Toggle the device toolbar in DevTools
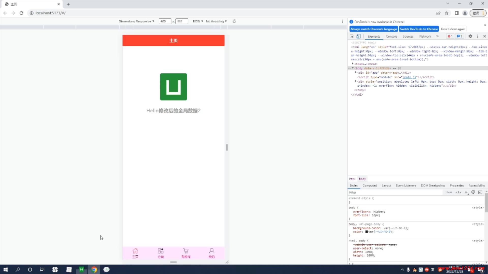Viewport: 488px width, 274px height. click(x=358, y=36)
